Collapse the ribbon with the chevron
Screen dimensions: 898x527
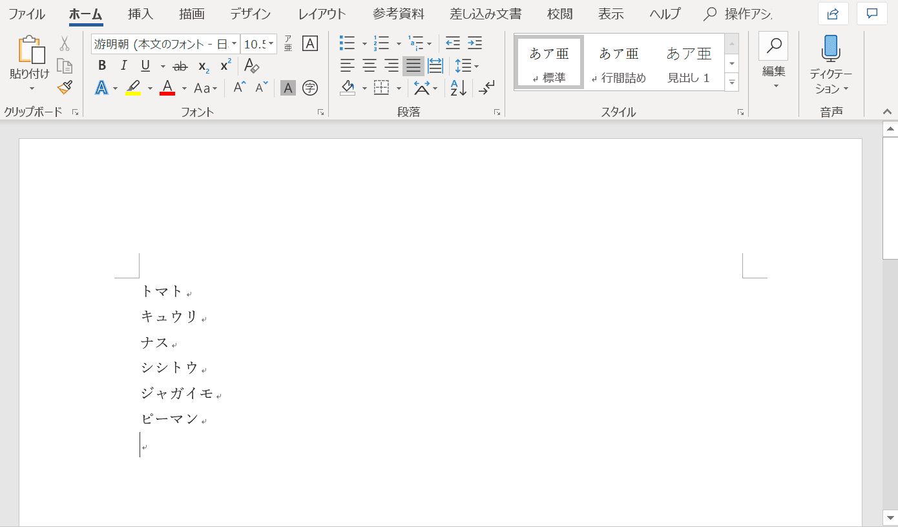click(887, 112)
